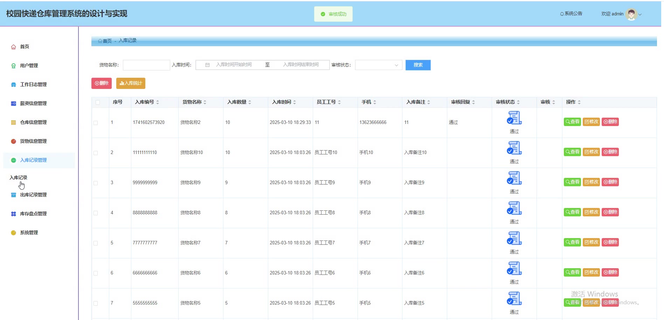This screenshot has height=320, width=664.
Task: Click the salary info management icon
Action: click(x=13, y=104)
